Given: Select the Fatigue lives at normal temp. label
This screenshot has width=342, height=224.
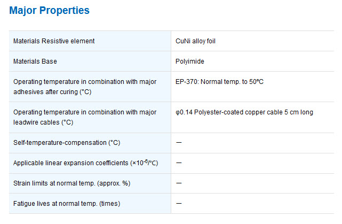Looking at the screenshot, I should (x=67, y=204).
